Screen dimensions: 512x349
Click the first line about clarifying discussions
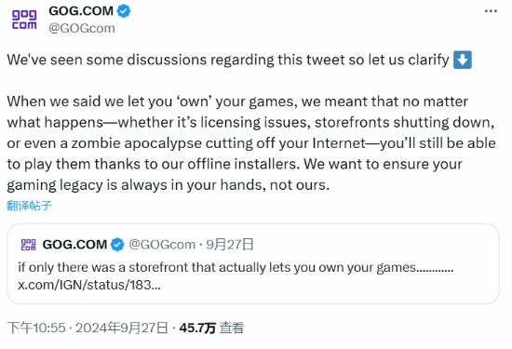click(228, 60)
